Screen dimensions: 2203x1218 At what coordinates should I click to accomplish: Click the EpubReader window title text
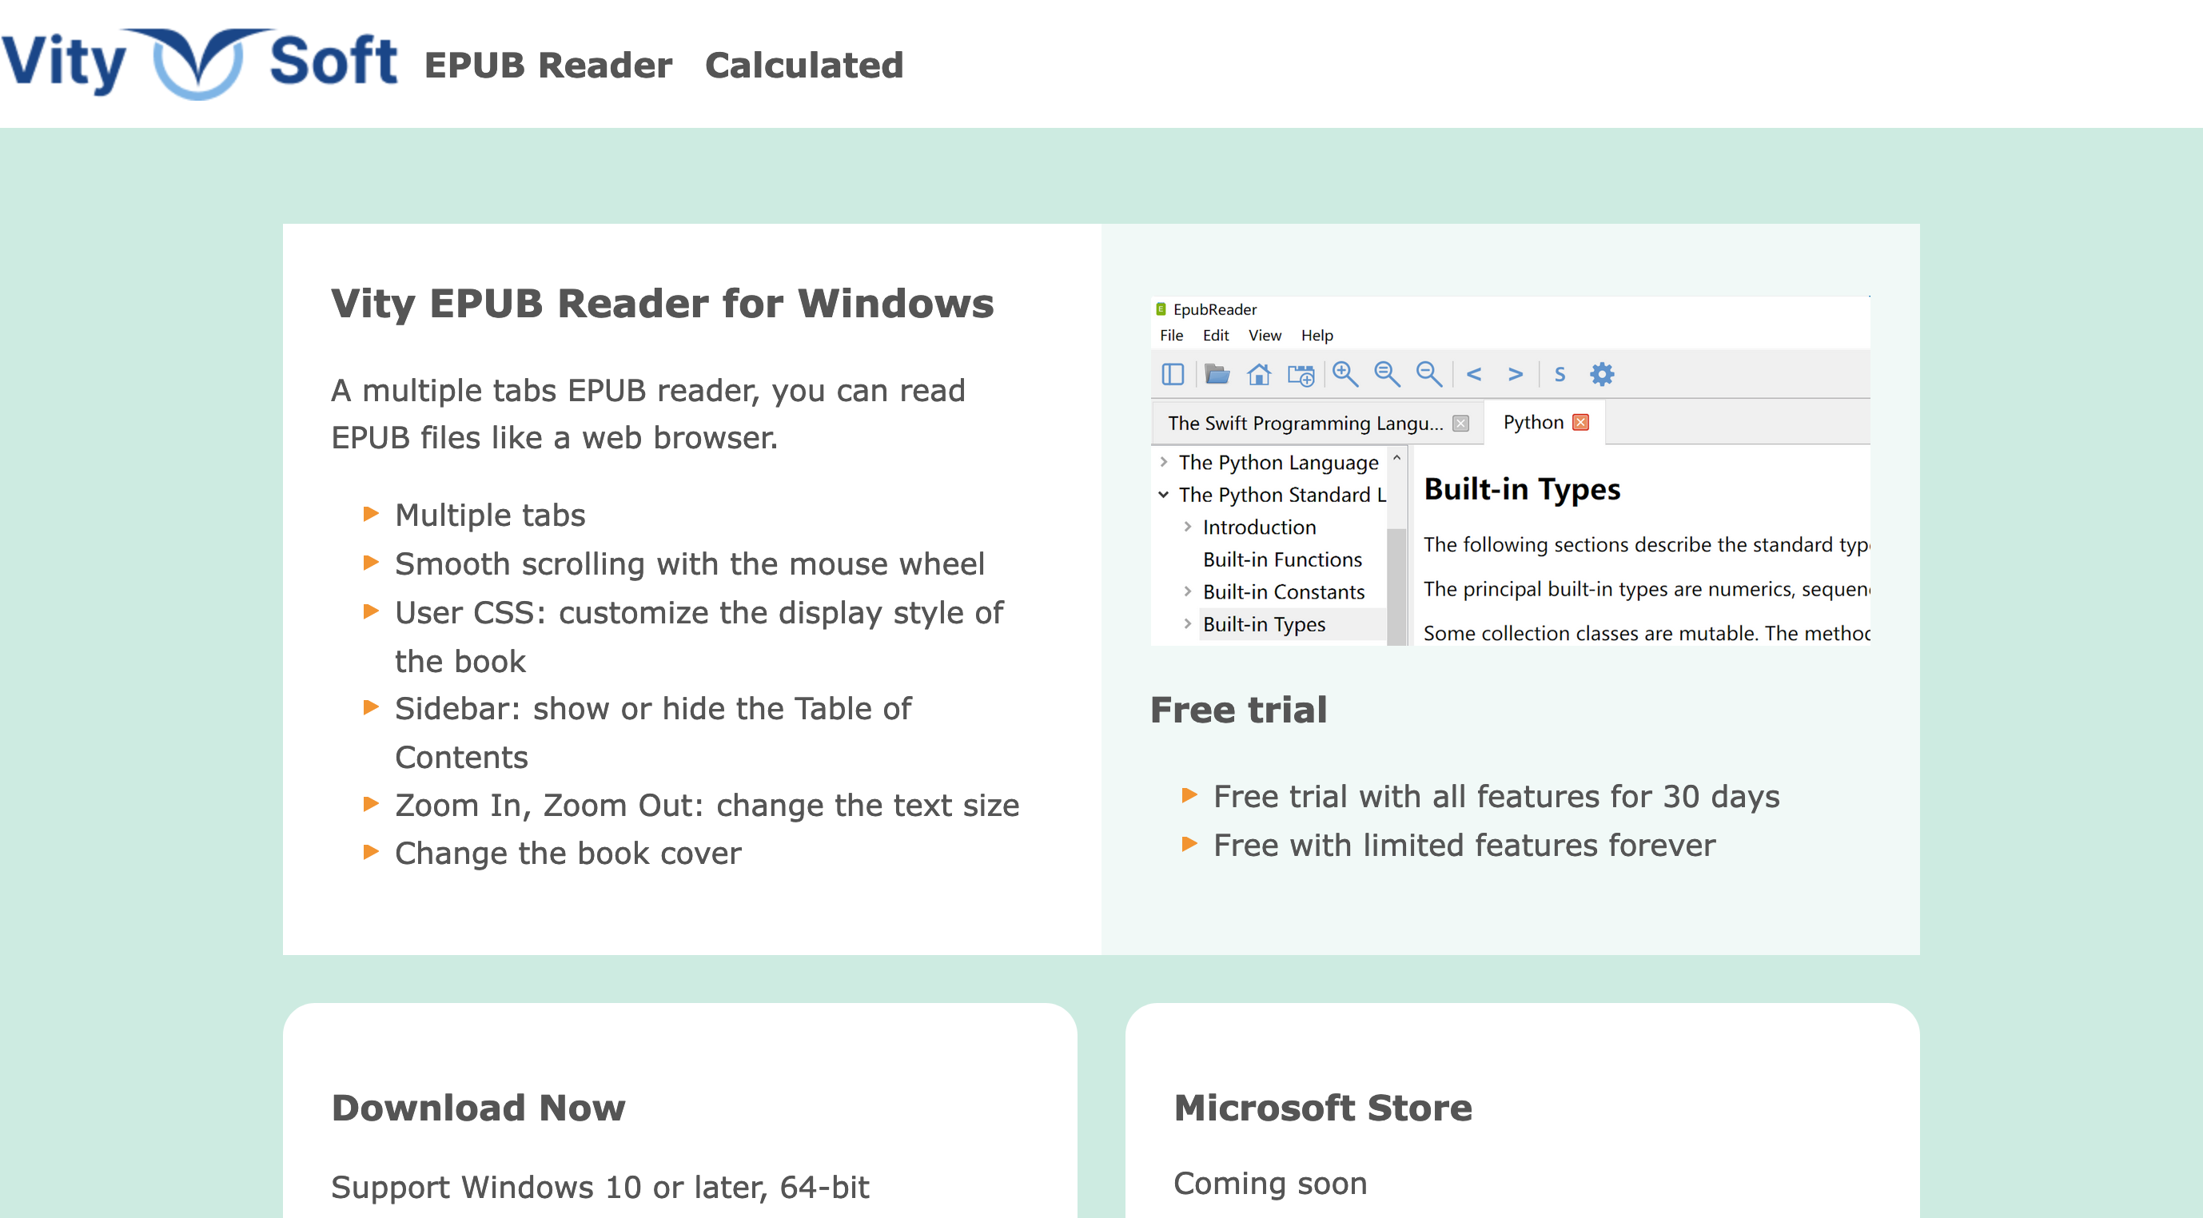tap(1214, 309)
